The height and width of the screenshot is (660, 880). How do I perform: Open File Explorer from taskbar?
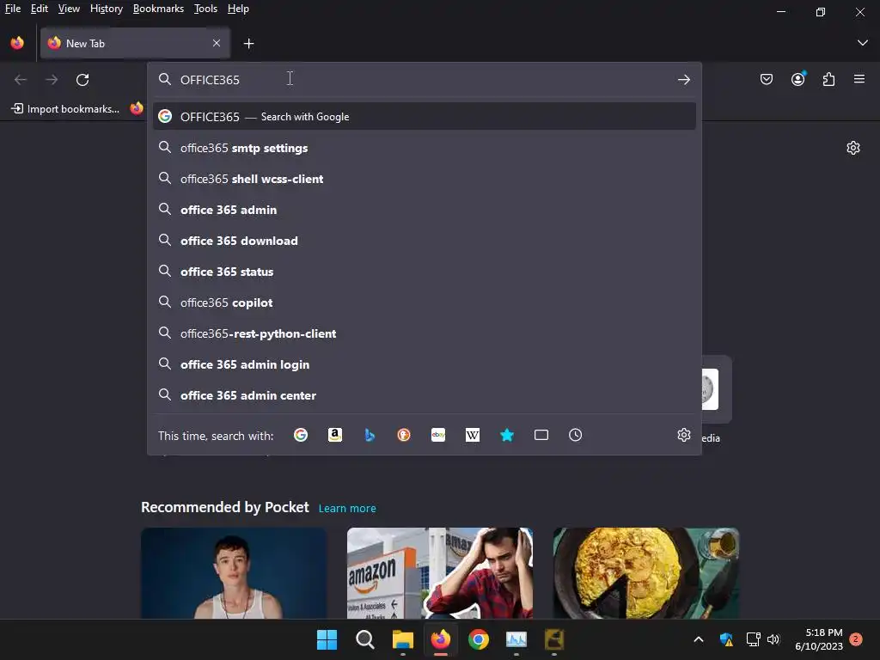click(402, 639)
